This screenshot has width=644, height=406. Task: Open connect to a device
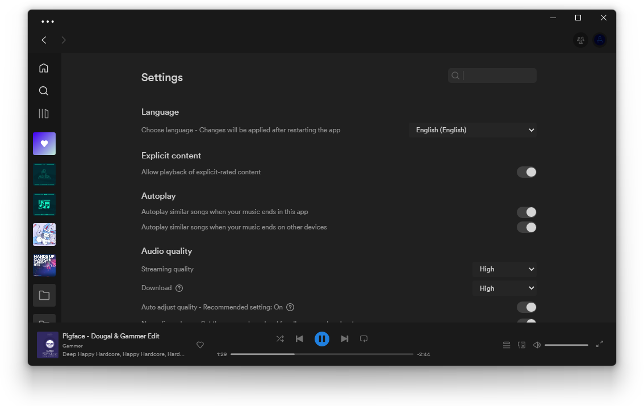coord(521,345)
